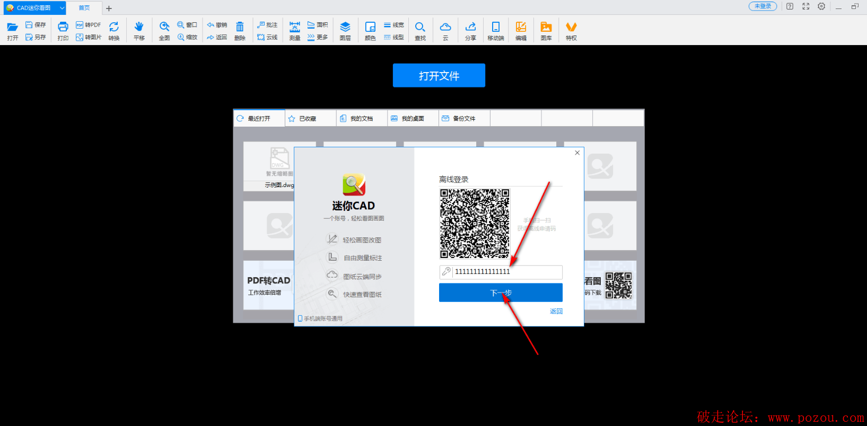Close the offline login dialog
This screenshot has width=867, height=426.
[577, 153]
